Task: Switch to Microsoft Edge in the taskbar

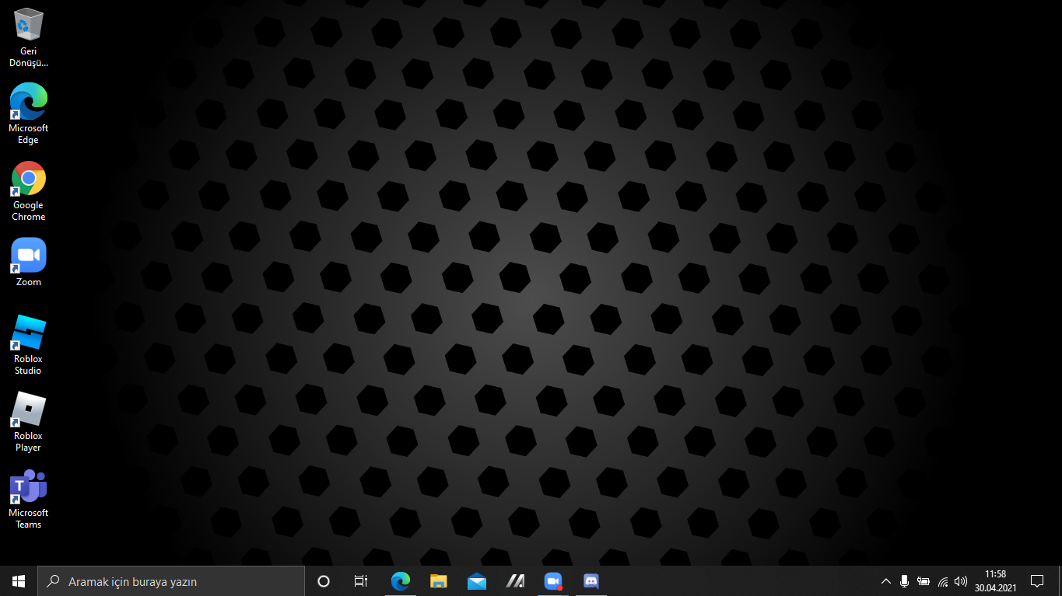Action: [x=400, y=581]
